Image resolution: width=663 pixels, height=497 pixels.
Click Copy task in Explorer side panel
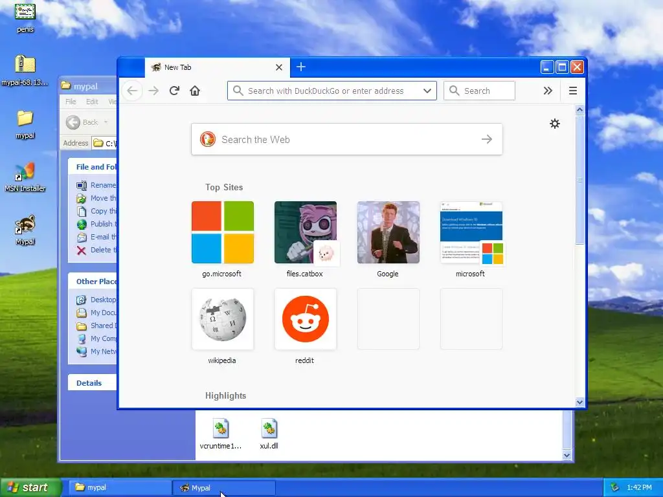click(x=96, y=211)
